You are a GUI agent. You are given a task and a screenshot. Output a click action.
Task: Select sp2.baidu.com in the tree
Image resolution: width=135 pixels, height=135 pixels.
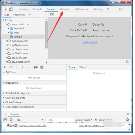(20, 53)
